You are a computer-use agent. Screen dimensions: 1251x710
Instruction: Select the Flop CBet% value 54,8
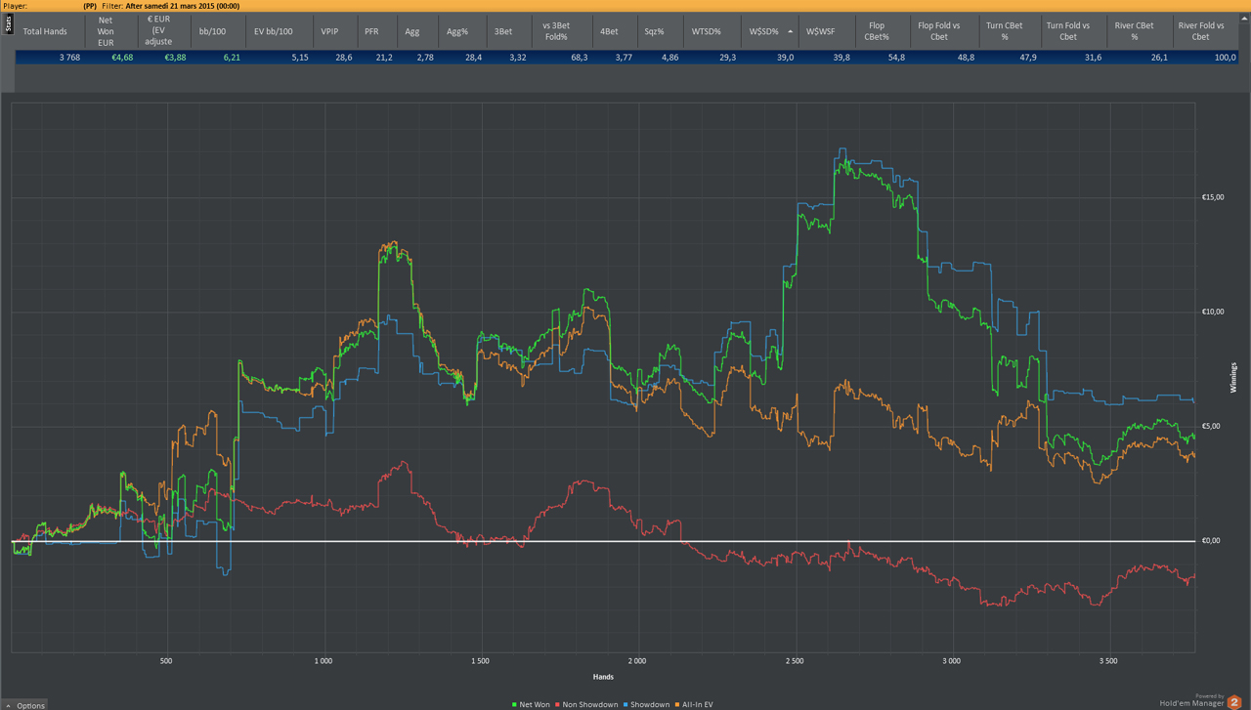(x=896, y=58)
